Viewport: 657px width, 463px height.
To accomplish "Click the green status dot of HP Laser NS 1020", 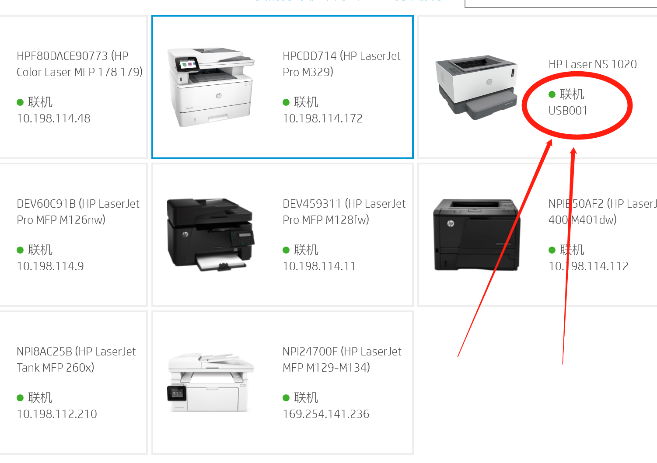I will pyautogui.click(x=552, y=94).
